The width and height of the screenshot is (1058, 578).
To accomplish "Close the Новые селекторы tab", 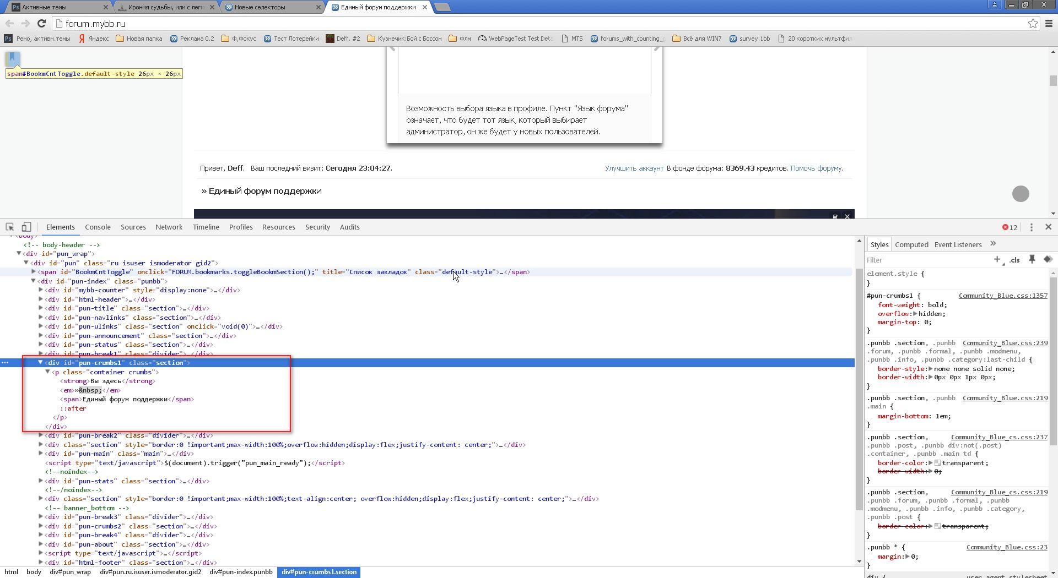I will 319,7.
